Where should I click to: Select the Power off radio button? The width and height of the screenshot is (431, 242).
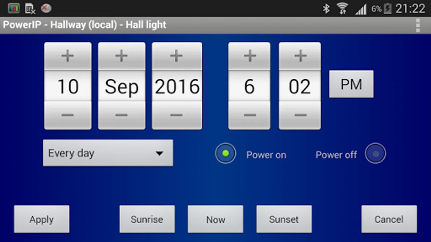coord(375,153)
